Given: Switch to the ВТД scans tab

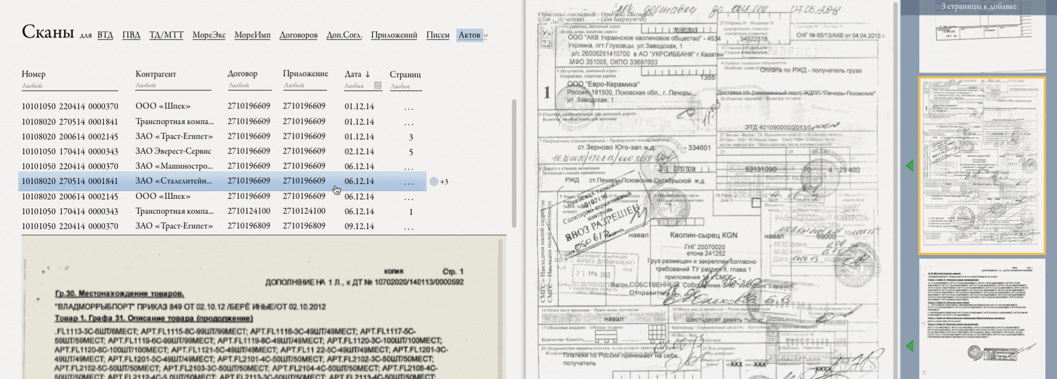Looking at the screenshot, I should tap(105, 35).
